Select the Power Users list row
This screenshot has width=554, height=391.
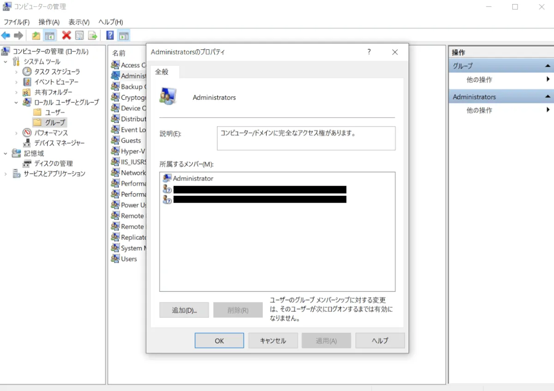tap(128, 205)
